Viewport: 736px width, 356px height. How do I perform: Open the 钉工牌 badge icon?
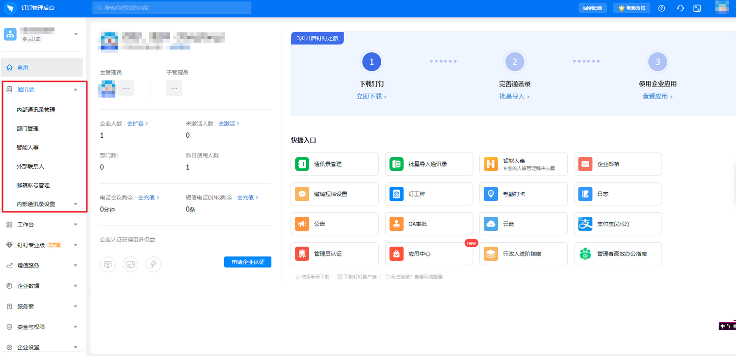point(396,194)
